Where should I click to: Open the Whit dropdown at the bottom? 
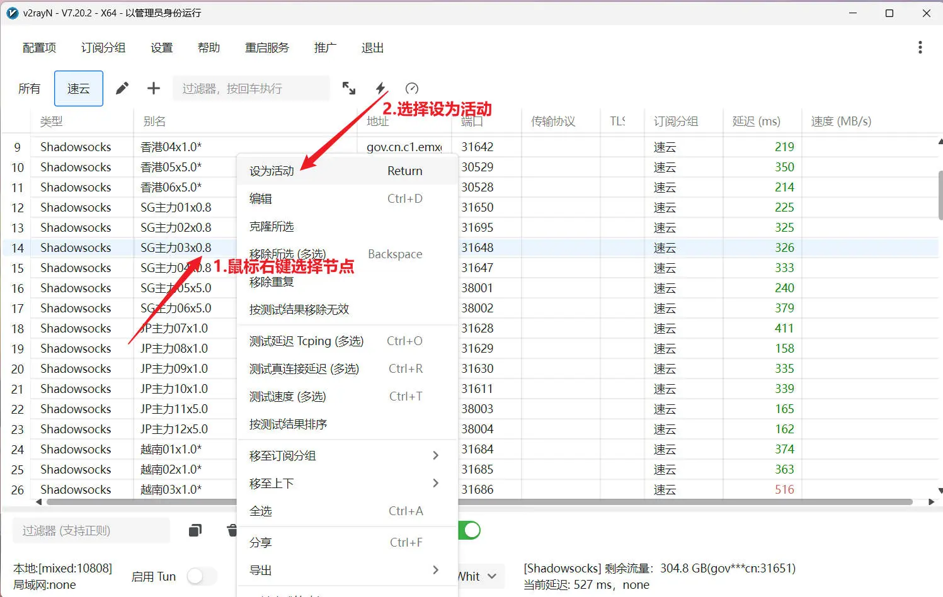pos(477,576)
